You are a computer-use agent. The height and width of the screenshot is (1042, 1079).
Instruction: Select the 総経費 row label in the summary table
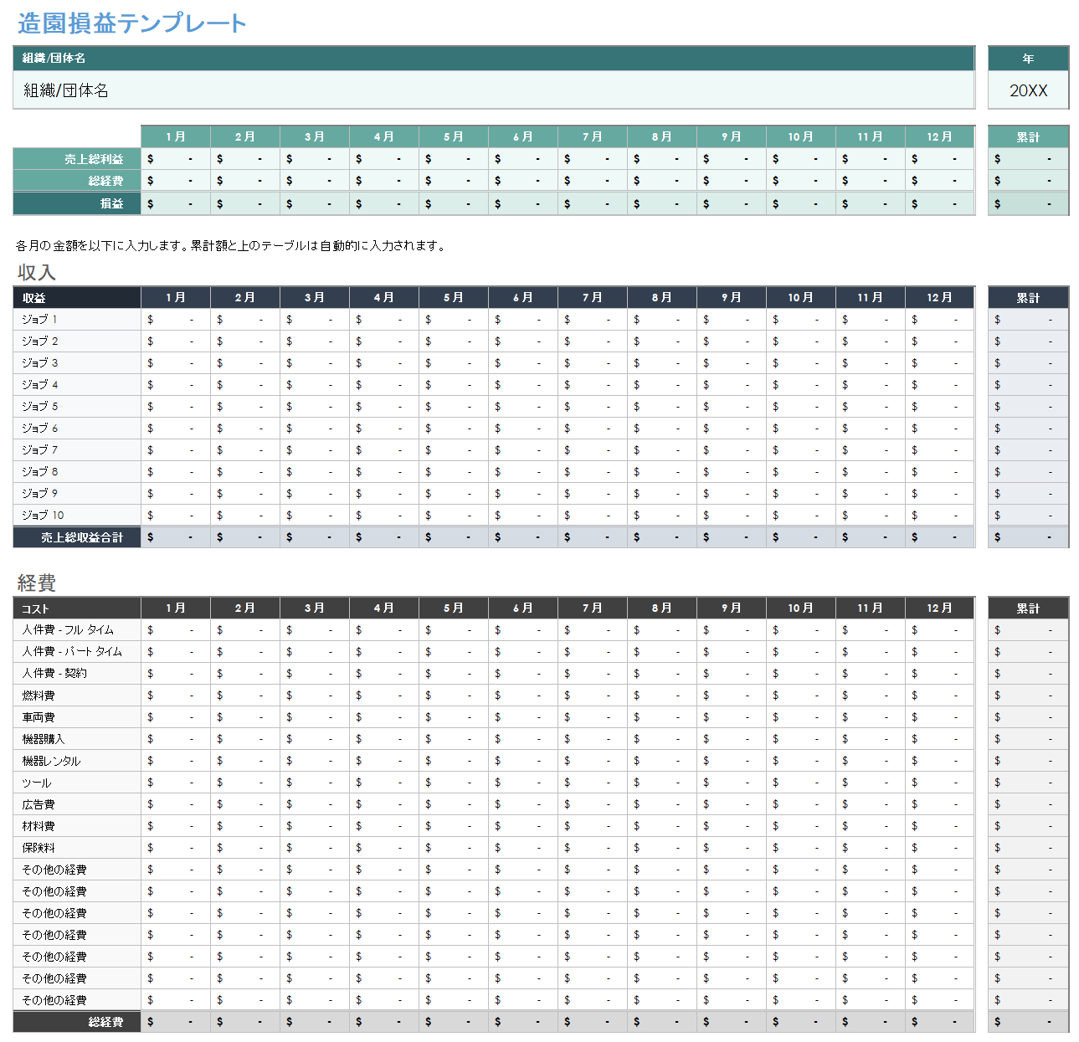click(x=77, y=181)
